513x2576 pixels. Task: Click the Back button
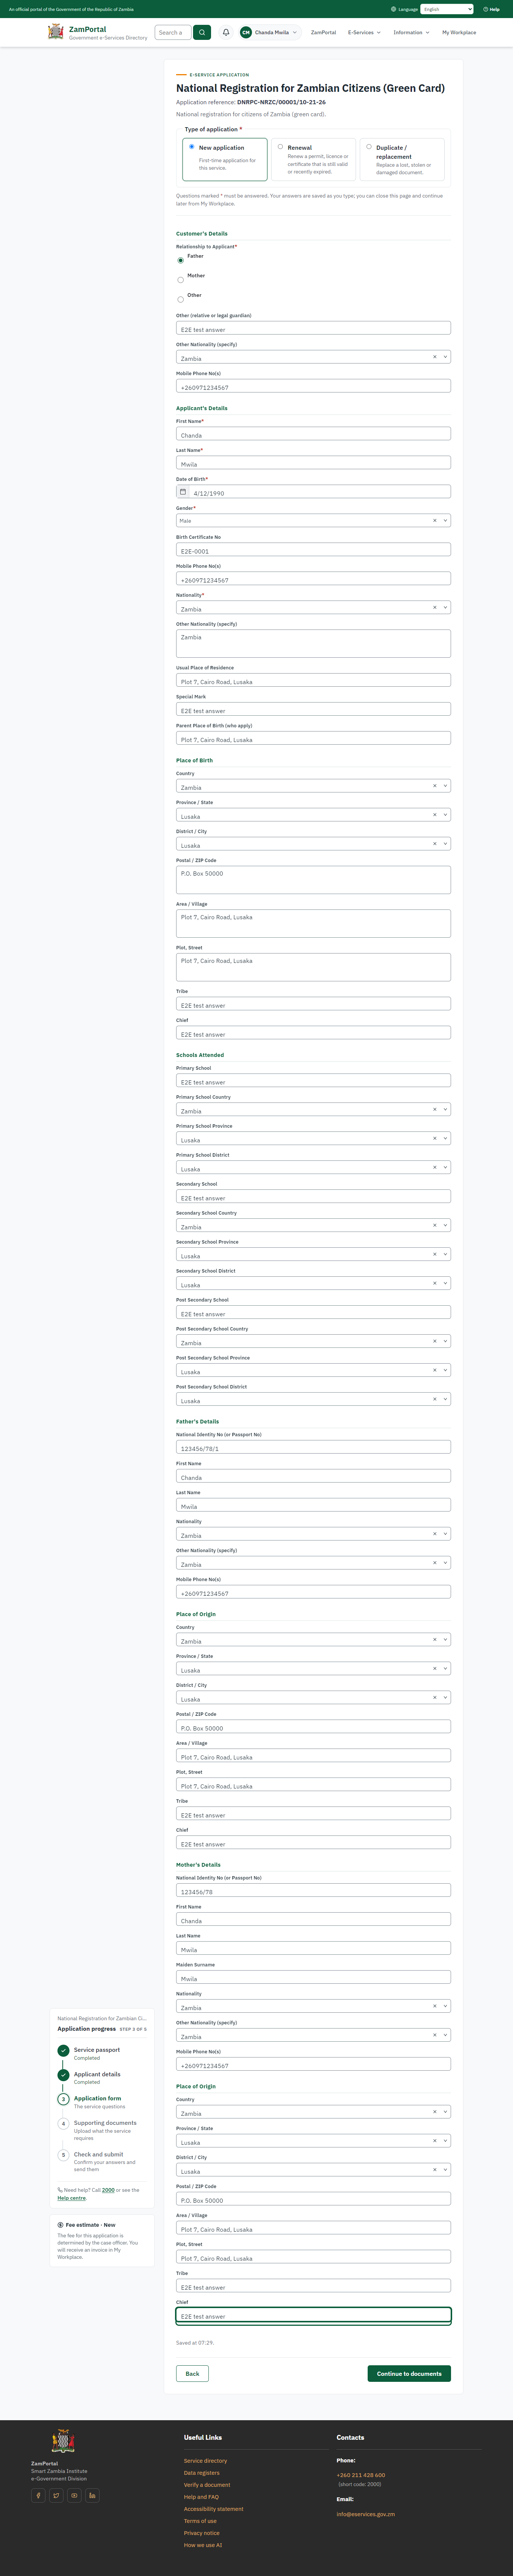pyautogui.click(x=193, y=2373)
